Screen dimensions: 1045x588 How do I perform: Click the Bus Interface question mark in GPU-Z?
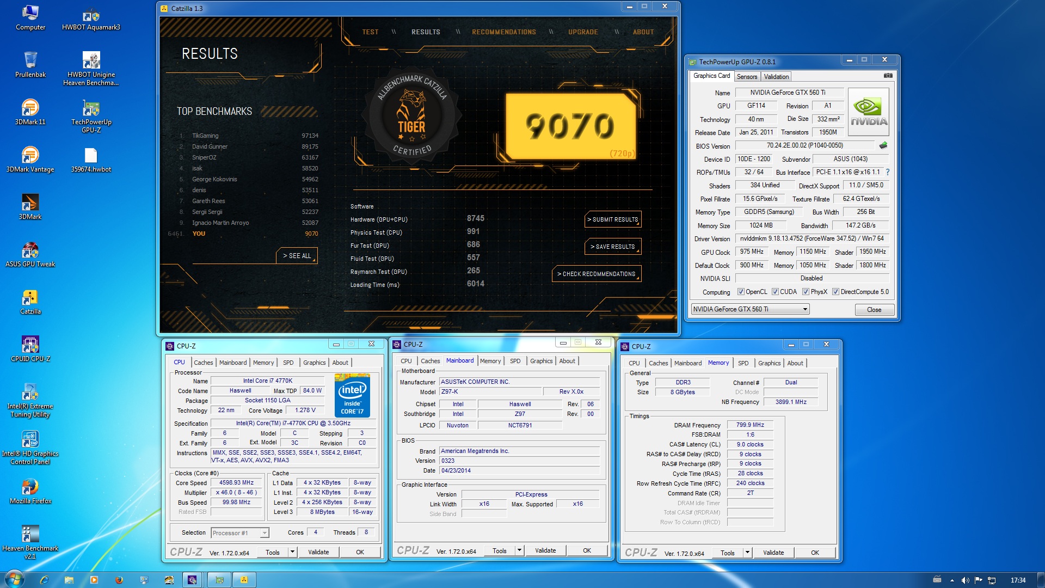(887, 172)
